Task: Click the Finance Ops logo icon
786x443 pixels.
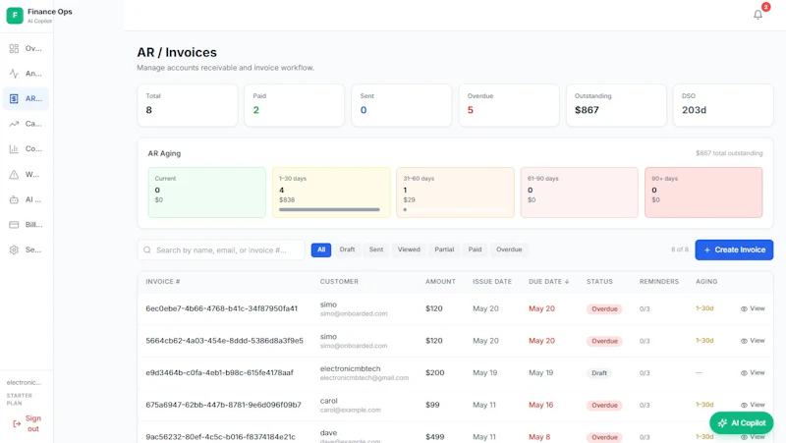Action: [15, 15]
